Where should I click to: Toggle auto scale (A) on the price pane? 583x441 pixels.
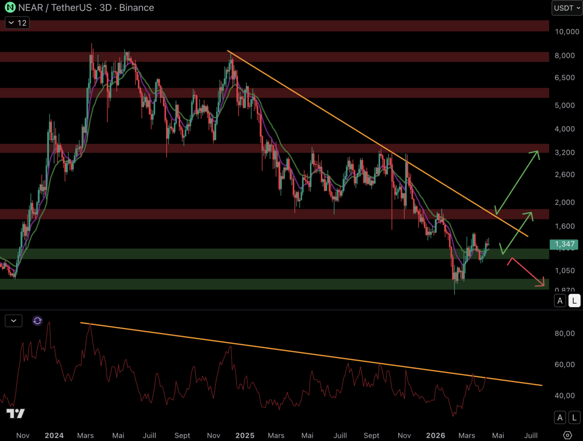(x=560, y=301)
